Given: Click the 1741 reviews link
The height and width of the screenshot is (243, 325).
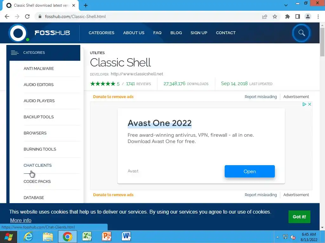Looking at the screenshot, I should click(138, 84).
